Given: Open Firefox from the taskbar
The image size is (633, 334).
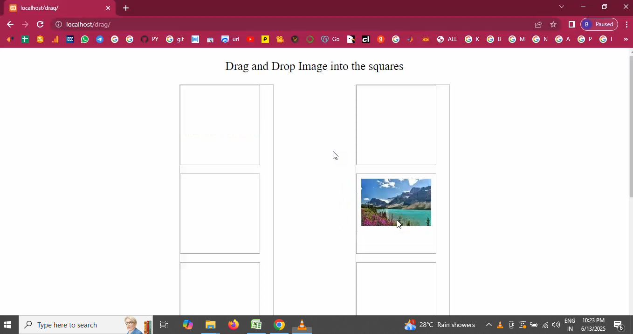Looking at the screenshot, I should click(234, 325).
